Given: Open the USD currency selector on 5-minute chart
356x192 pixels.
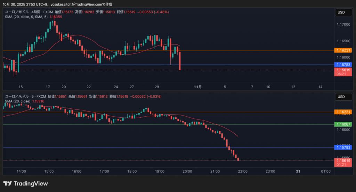Looking at the screenshot, I should click(x=341, y=97).
